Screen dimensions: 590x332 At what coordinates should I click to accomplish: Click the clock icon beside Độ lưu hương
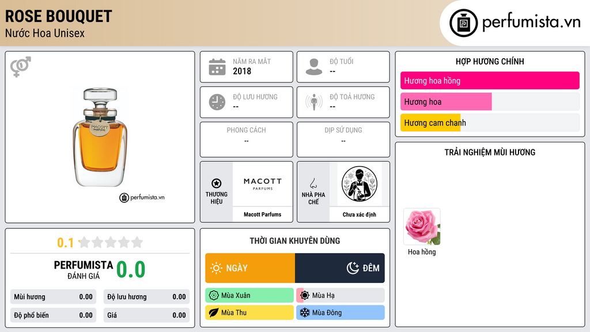click(217, 102)
